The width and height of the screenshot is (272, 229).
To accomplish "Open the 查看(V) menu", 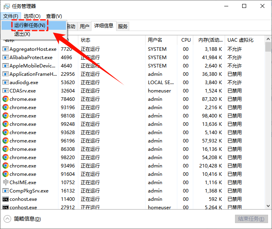I will click(x=54, y=16).
